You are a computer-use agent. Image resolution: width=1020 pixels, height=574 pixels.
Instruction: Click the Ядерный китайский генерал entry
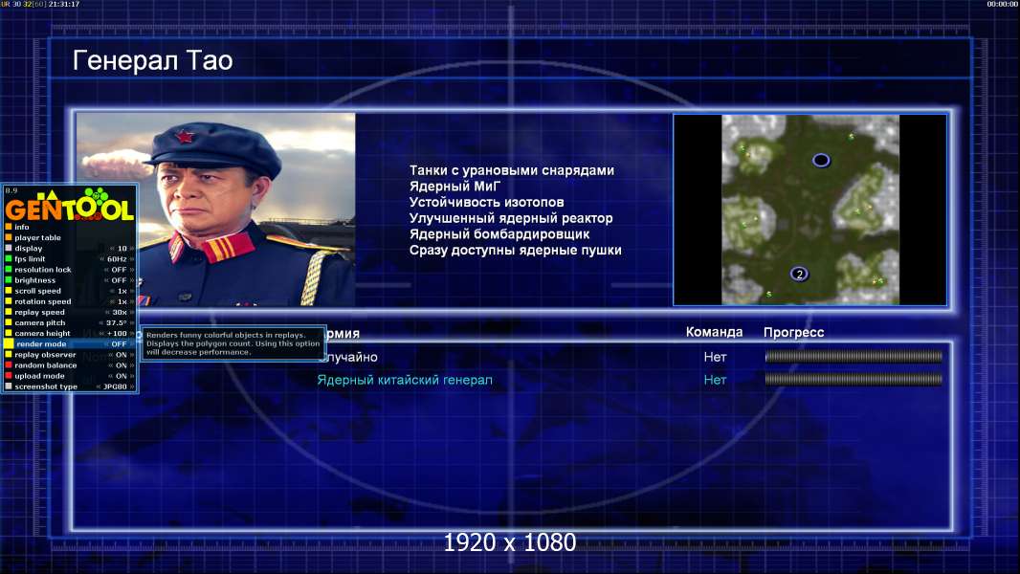pyautogui.click(x=405, y=380)
